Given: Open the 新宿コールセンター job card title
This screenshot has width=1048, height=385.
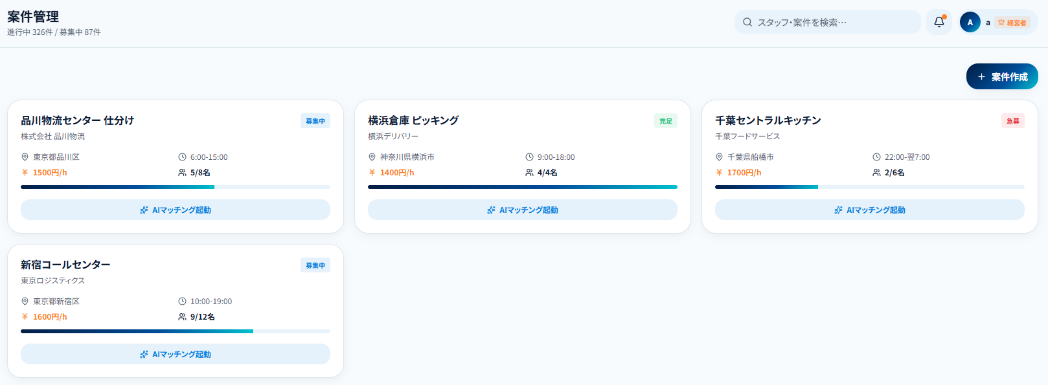Looking at the screenshot, I should pos(65,265).
